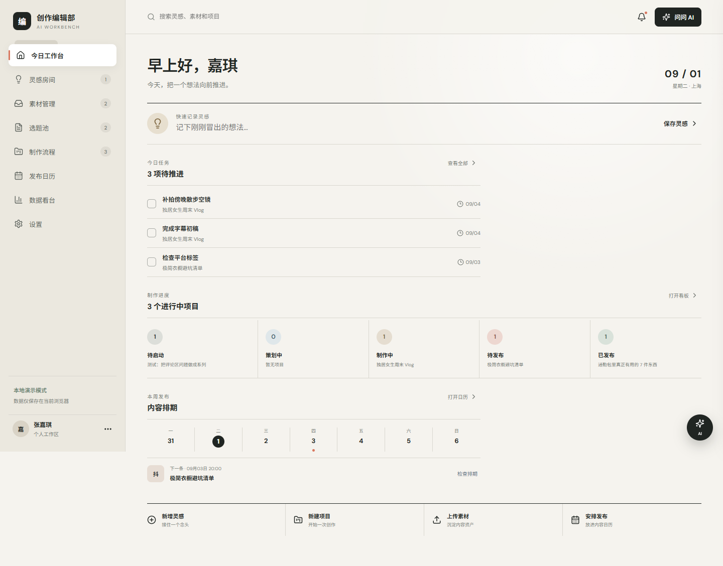723x566 pixels.
Task: Click the 抖 platform badge icon
Action: 156,474
